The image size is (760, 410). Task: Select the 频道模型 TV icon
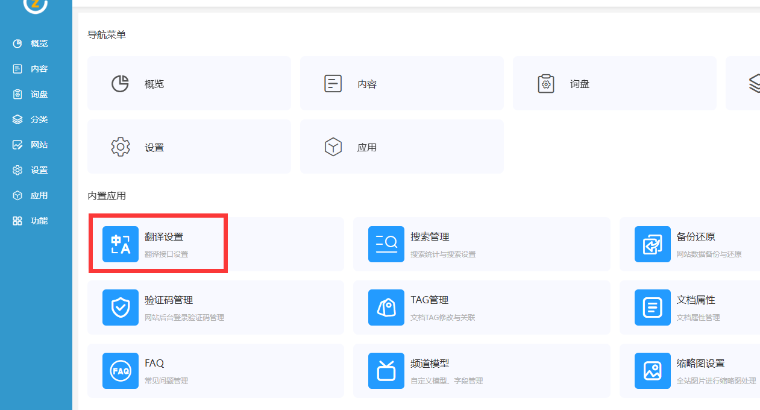tap(386, 371)
